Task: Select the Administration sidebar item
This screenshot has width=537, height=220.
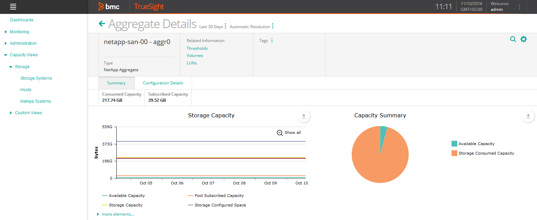Action: pos(23,43)
